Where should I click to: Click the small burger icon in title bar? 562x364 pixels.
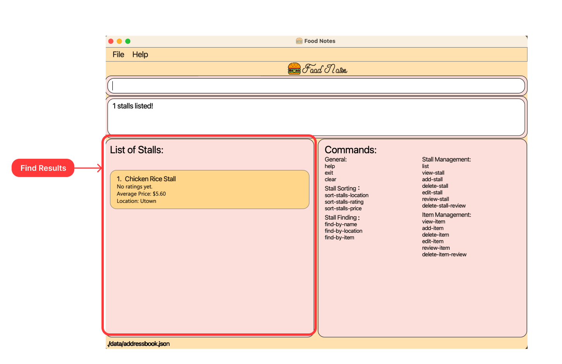299,41
